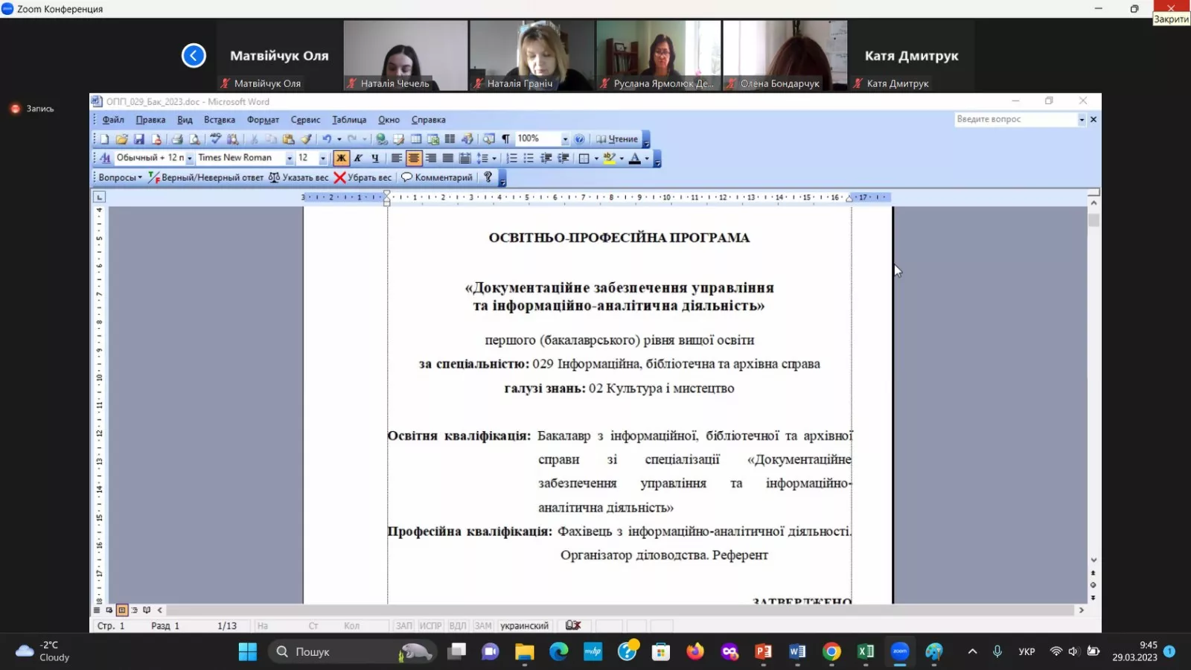Open an existing file with folder icon
The width and height of the screenshot is (1191, 670).
coord(121,139)
